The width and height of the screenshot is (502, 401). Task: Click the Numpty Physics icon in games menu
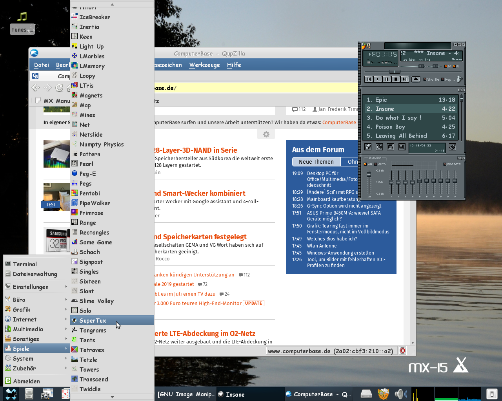[x=75, y=144]
